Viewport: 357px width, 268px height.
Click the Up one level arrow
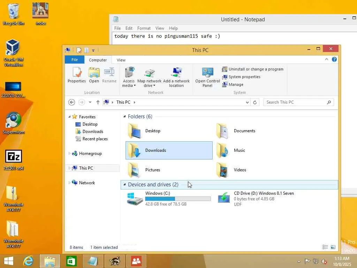(98, 102)
